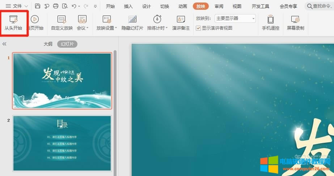Expand the 排练计时 dropdown
Image resolution: width=334 pixels, height=176 pixels.
167,28
